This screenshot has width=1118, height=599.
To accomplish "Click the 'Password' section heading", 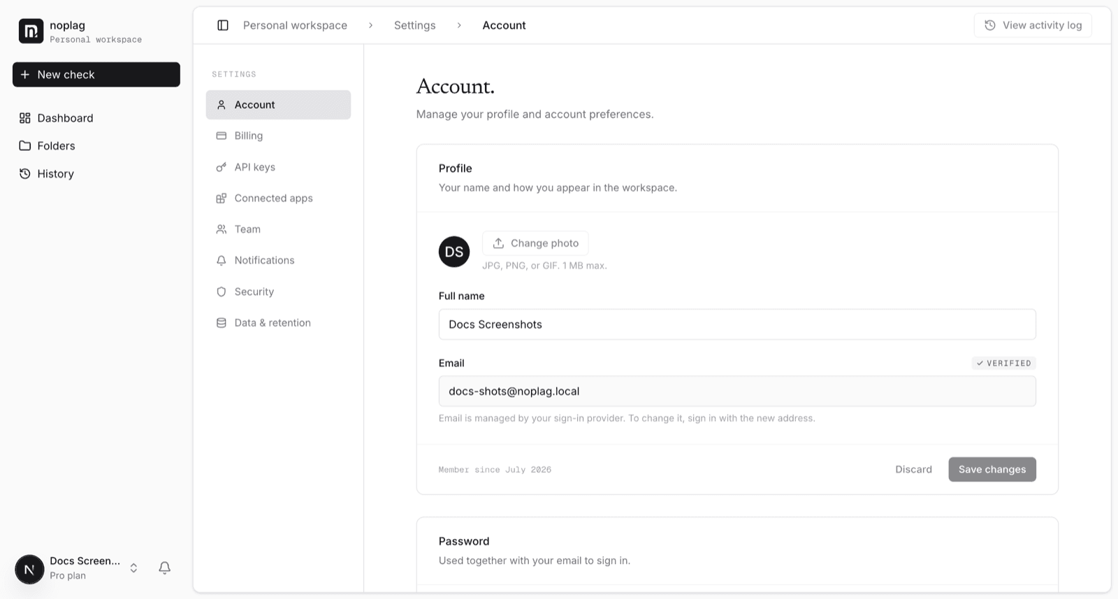I will point(464,541).
